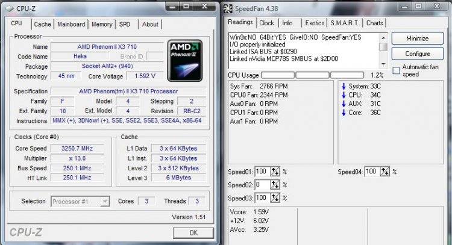452x245 pixels.
Task: Click the Revision value RB-C2
Action: (x=192, y=111)
